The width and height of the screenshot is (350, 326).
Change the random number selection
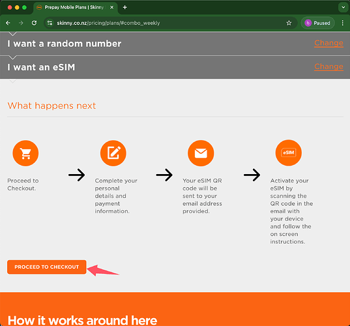click(328, 43)
